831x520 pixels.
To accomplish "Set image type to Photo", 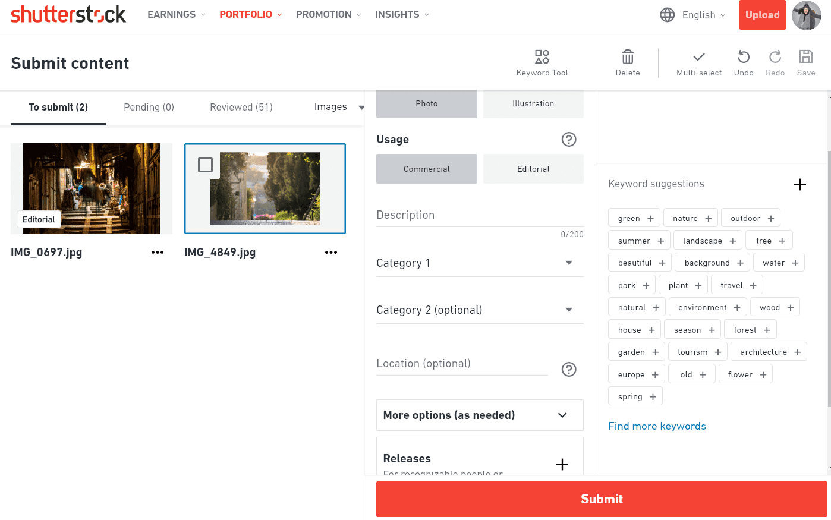I will click(427, 104).
